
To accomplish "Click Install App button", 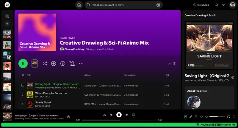I will click(x=201, y=5).
